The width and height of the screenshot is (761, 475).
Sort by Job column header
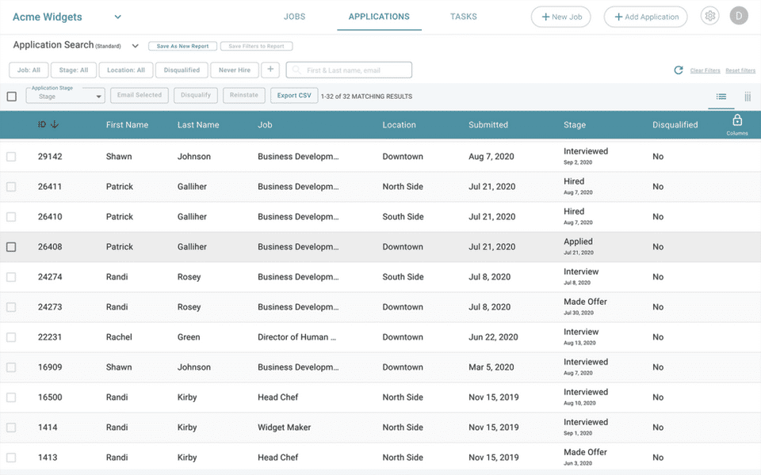point(265,124)
